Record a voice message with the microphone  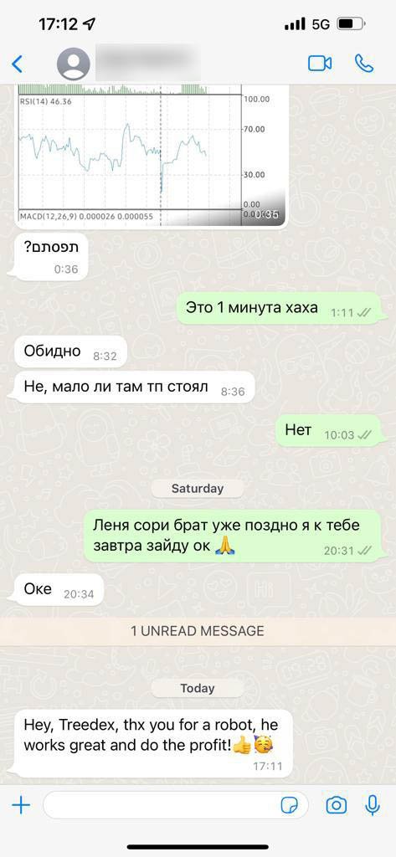click(x=373, y=804)
